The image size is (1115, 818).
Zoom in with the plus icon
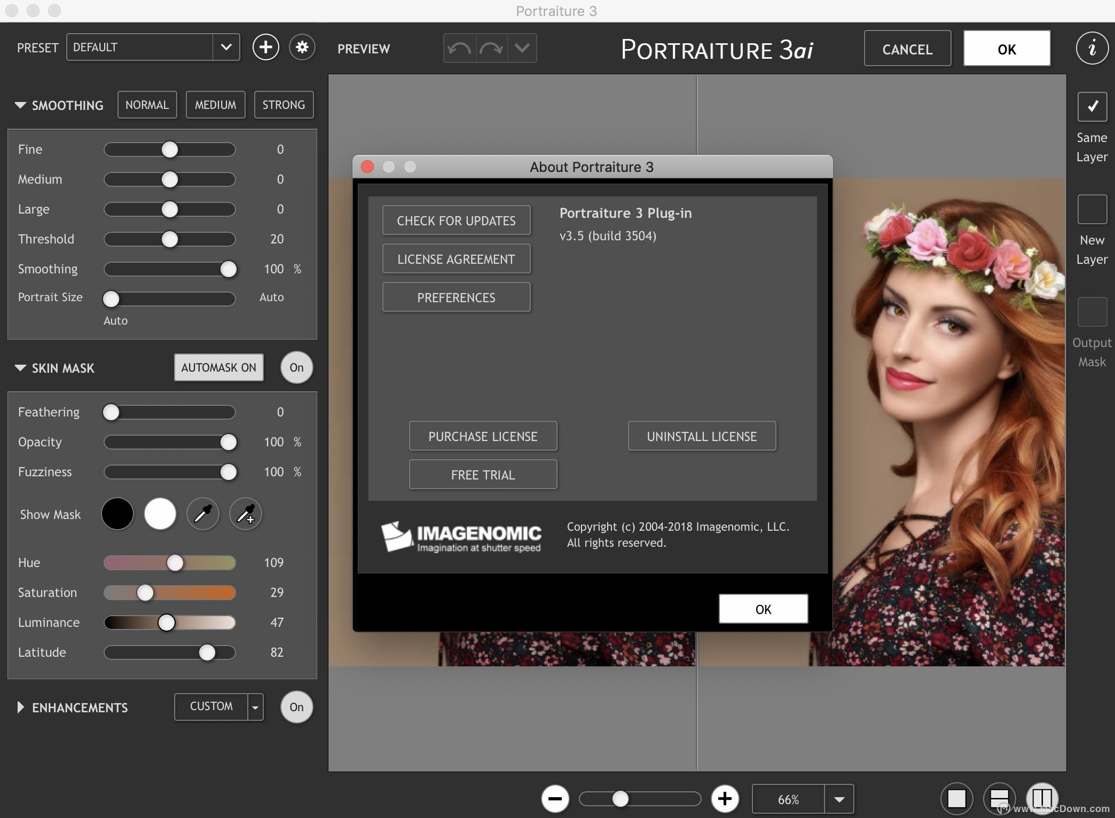point(725,799)
